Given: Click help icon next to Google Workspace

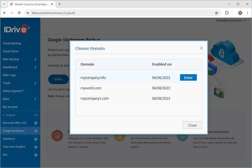Looking at the screenshot, I should click(x=36, y=131).
